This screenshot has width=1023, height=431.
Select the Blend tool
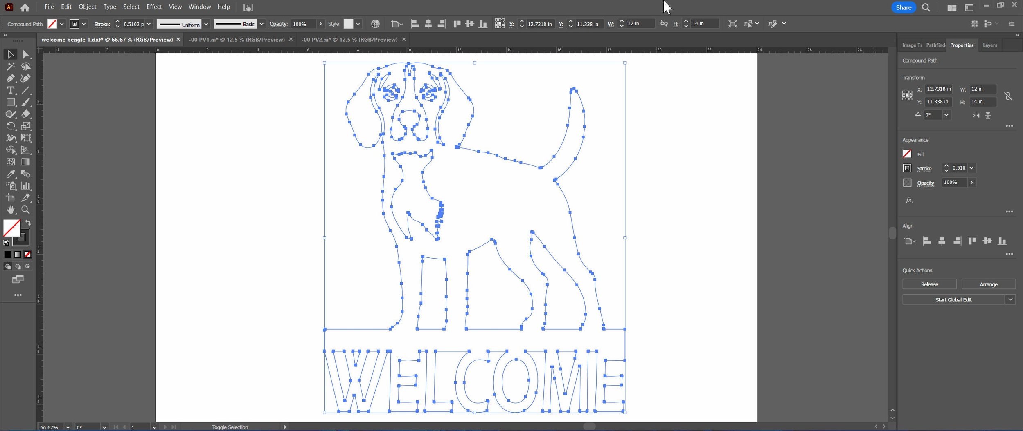(x=26, y=174)
